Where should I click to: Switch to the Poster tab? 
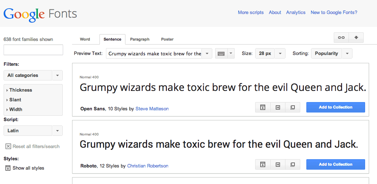pyautogui.click(x=167, y=39)
